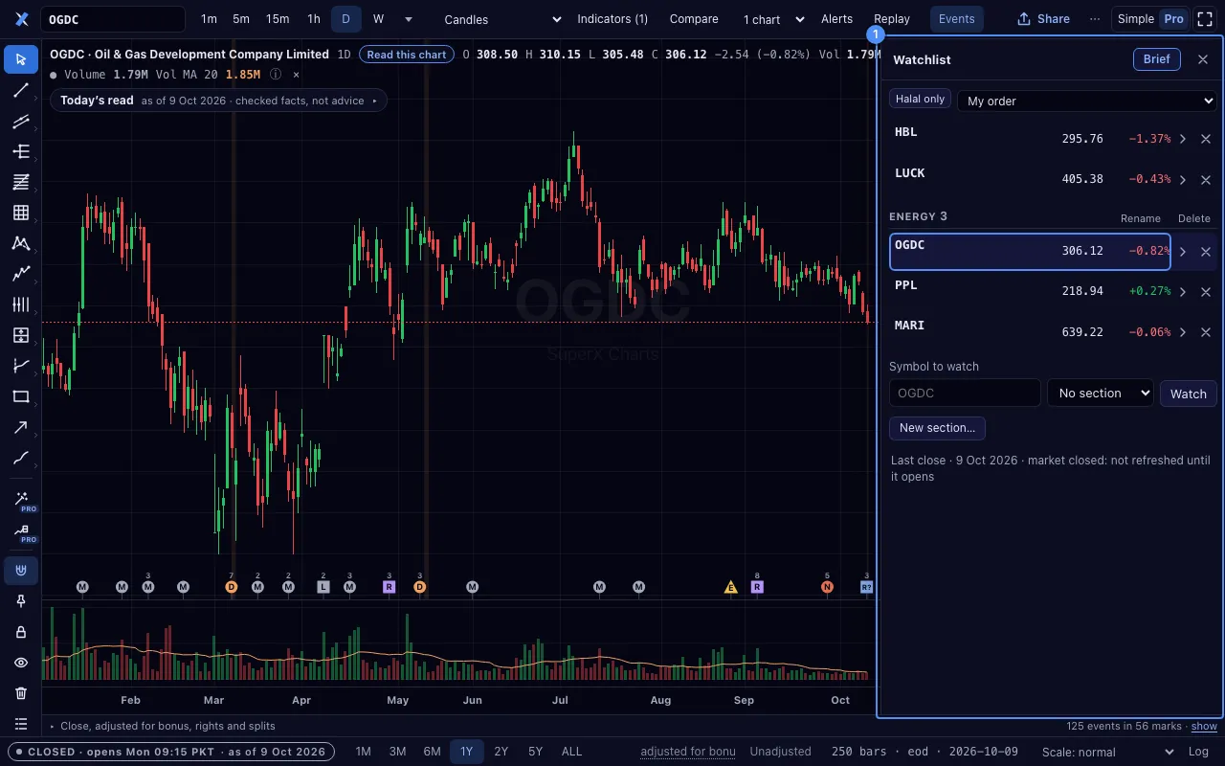This screenshot has width=1225, height=766.
Task: Remove HBL from the watchlist
Action: (1206, 139)
